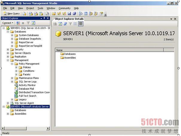Select Database Mail node icon
Viewport: 181px width, 136px height.
pyautogui.click(x=16, y=89)
